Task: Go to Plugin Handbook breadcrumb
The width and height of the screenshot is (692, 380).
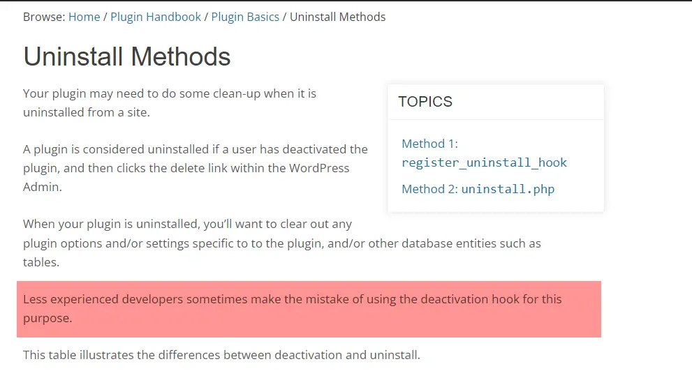Action: click(156, 17)
